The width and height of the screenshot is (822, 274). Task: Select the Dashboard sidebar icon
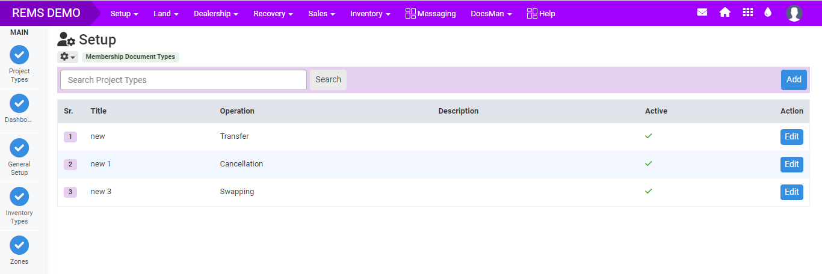[x=19, y=103]
